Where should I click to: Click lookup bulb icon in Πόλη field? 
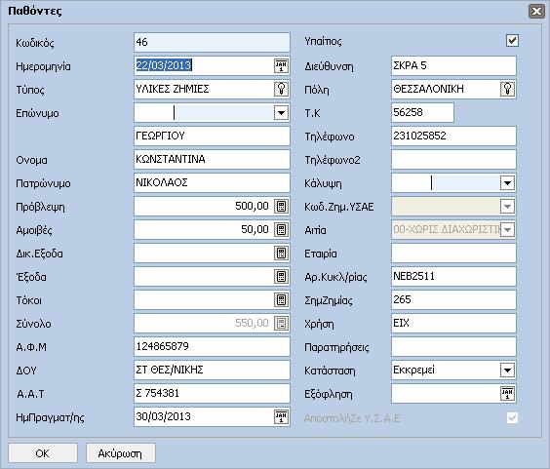507,89
